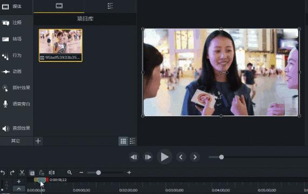Click the timeline zoom slider handle

tap(98, 172)
